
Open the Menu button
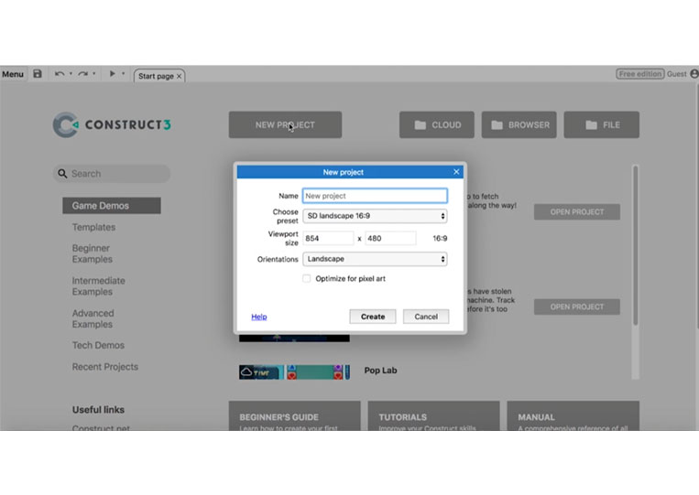tap(13, 74)
